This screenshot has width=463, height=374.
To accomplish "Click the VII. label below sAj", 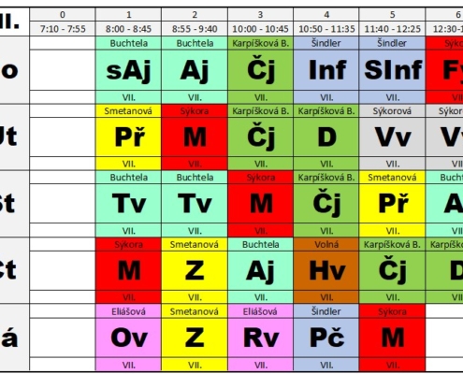I will (128, 97).
